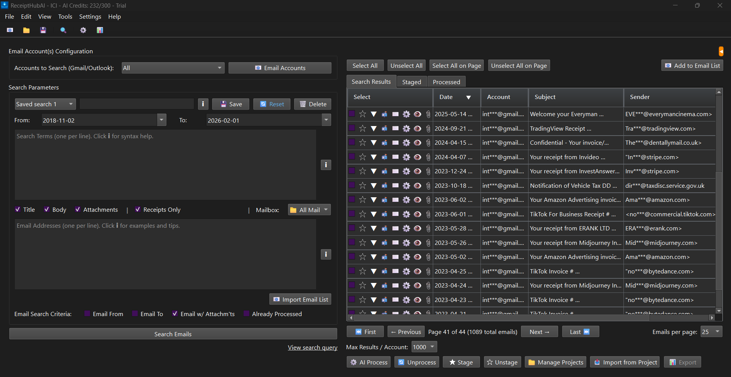The width and height of the screenshot is (731, 377).
Task: Open the View search query link
Action: 312,347
